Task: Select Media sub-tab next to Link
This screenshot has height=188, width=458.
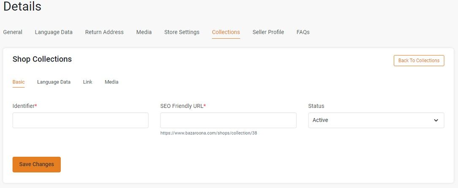Action: pos(111,82)
